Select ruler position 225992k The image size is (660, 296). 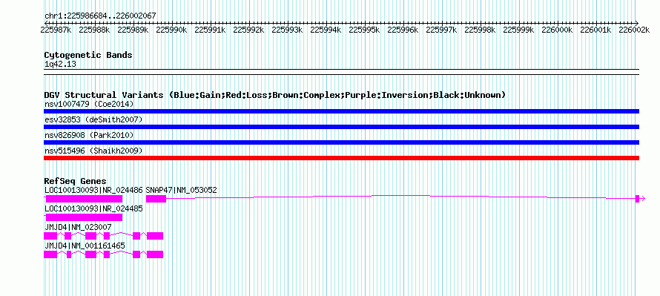click(x=248, y=30)
